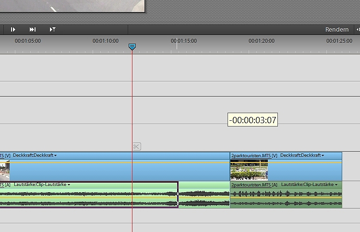Click the play from marker icon
Image resolution: width=360 pixels, height=232 pixels.
click(x=53, y=30)
